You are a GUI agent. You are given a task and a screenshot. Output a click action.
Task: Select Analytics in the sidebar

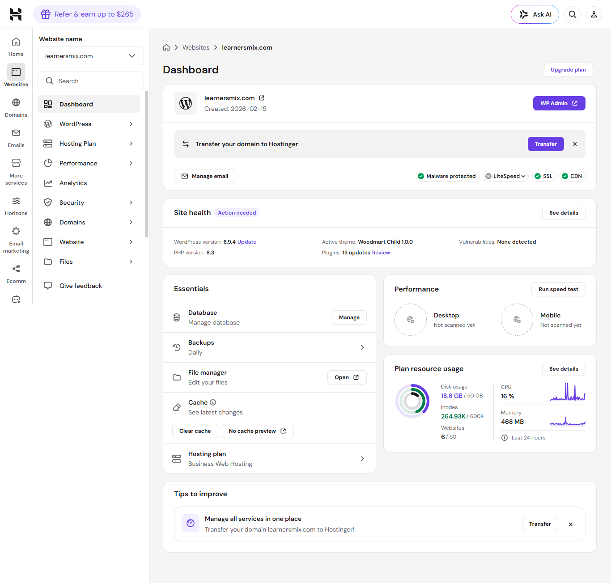pyautogui.click(x=89, y=183)
